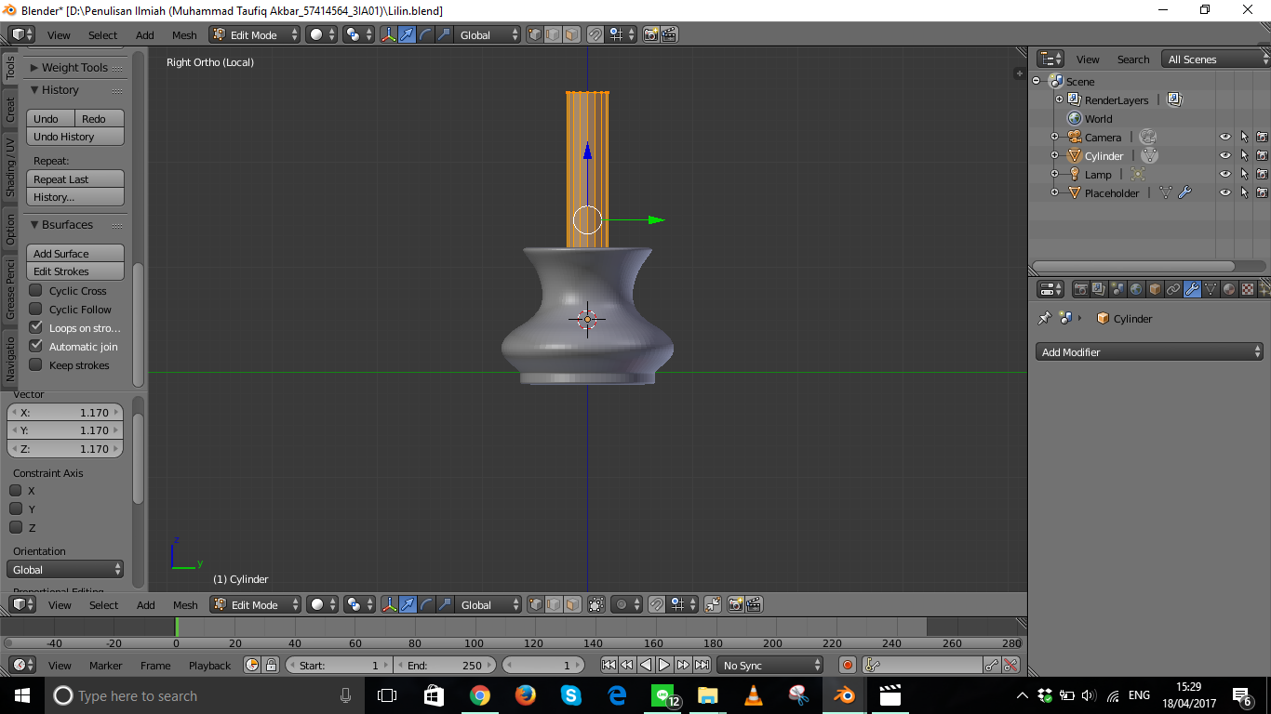
Task: Open the Render properties tab
Action: click(1080, 289)
